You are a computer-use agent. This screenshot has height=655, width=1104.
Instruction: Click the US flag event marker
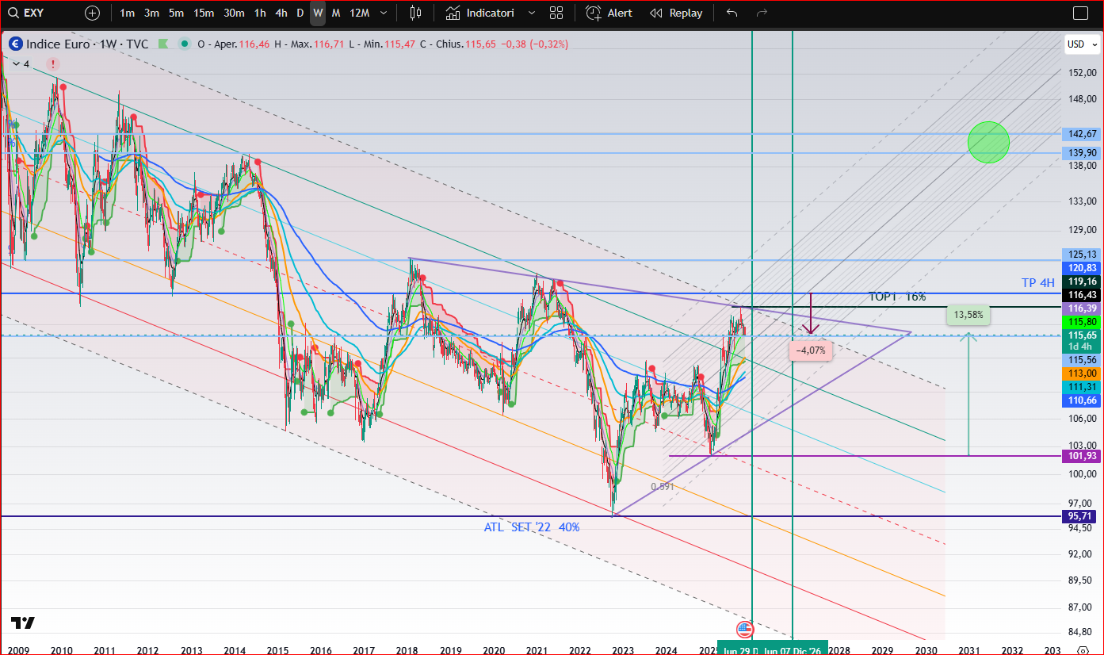744,630
